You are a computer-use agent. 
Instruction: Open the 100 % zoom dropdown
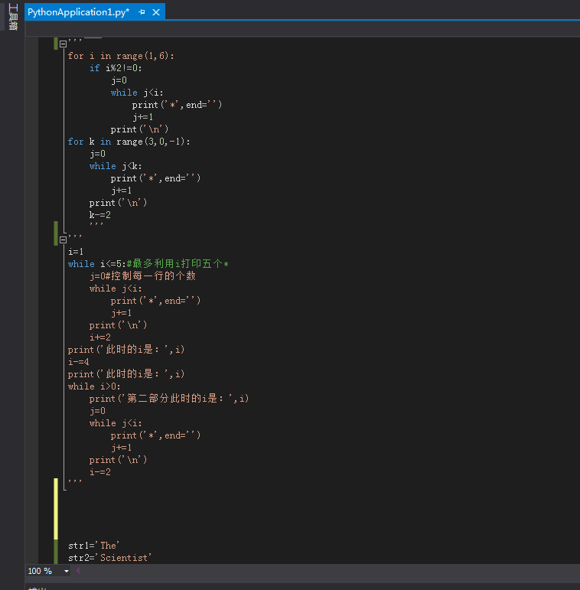click(67, 572)
